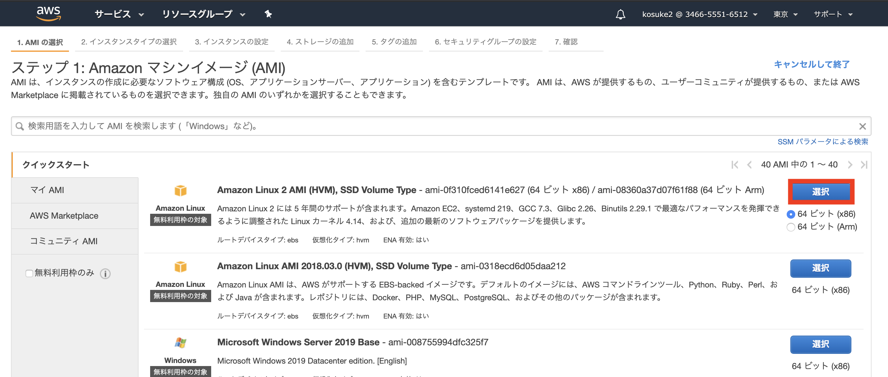Switch to 2. インスタンスタイプの選択 tab

129,42
